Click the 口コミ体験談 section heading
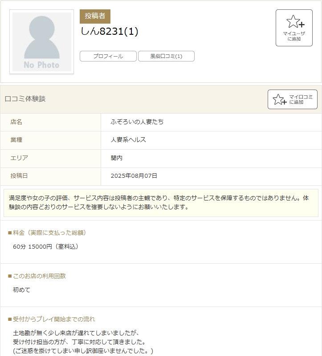The width and height of the screenshot is (322, 356). [25, 99]
